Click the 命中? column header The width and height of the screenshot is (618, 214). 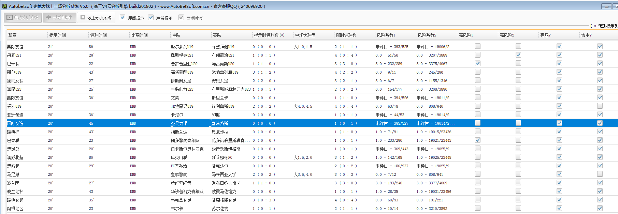[586, 35]
